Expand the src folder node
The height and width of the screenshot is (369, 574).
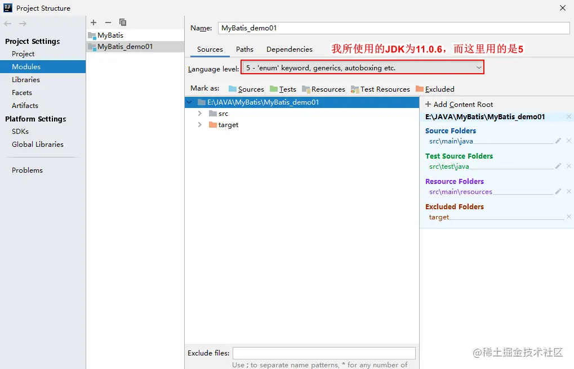(x=200, y=114)
